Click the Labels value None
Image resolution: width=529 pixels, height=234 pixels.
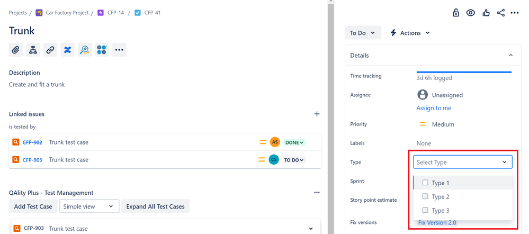(x=424, y=143)
